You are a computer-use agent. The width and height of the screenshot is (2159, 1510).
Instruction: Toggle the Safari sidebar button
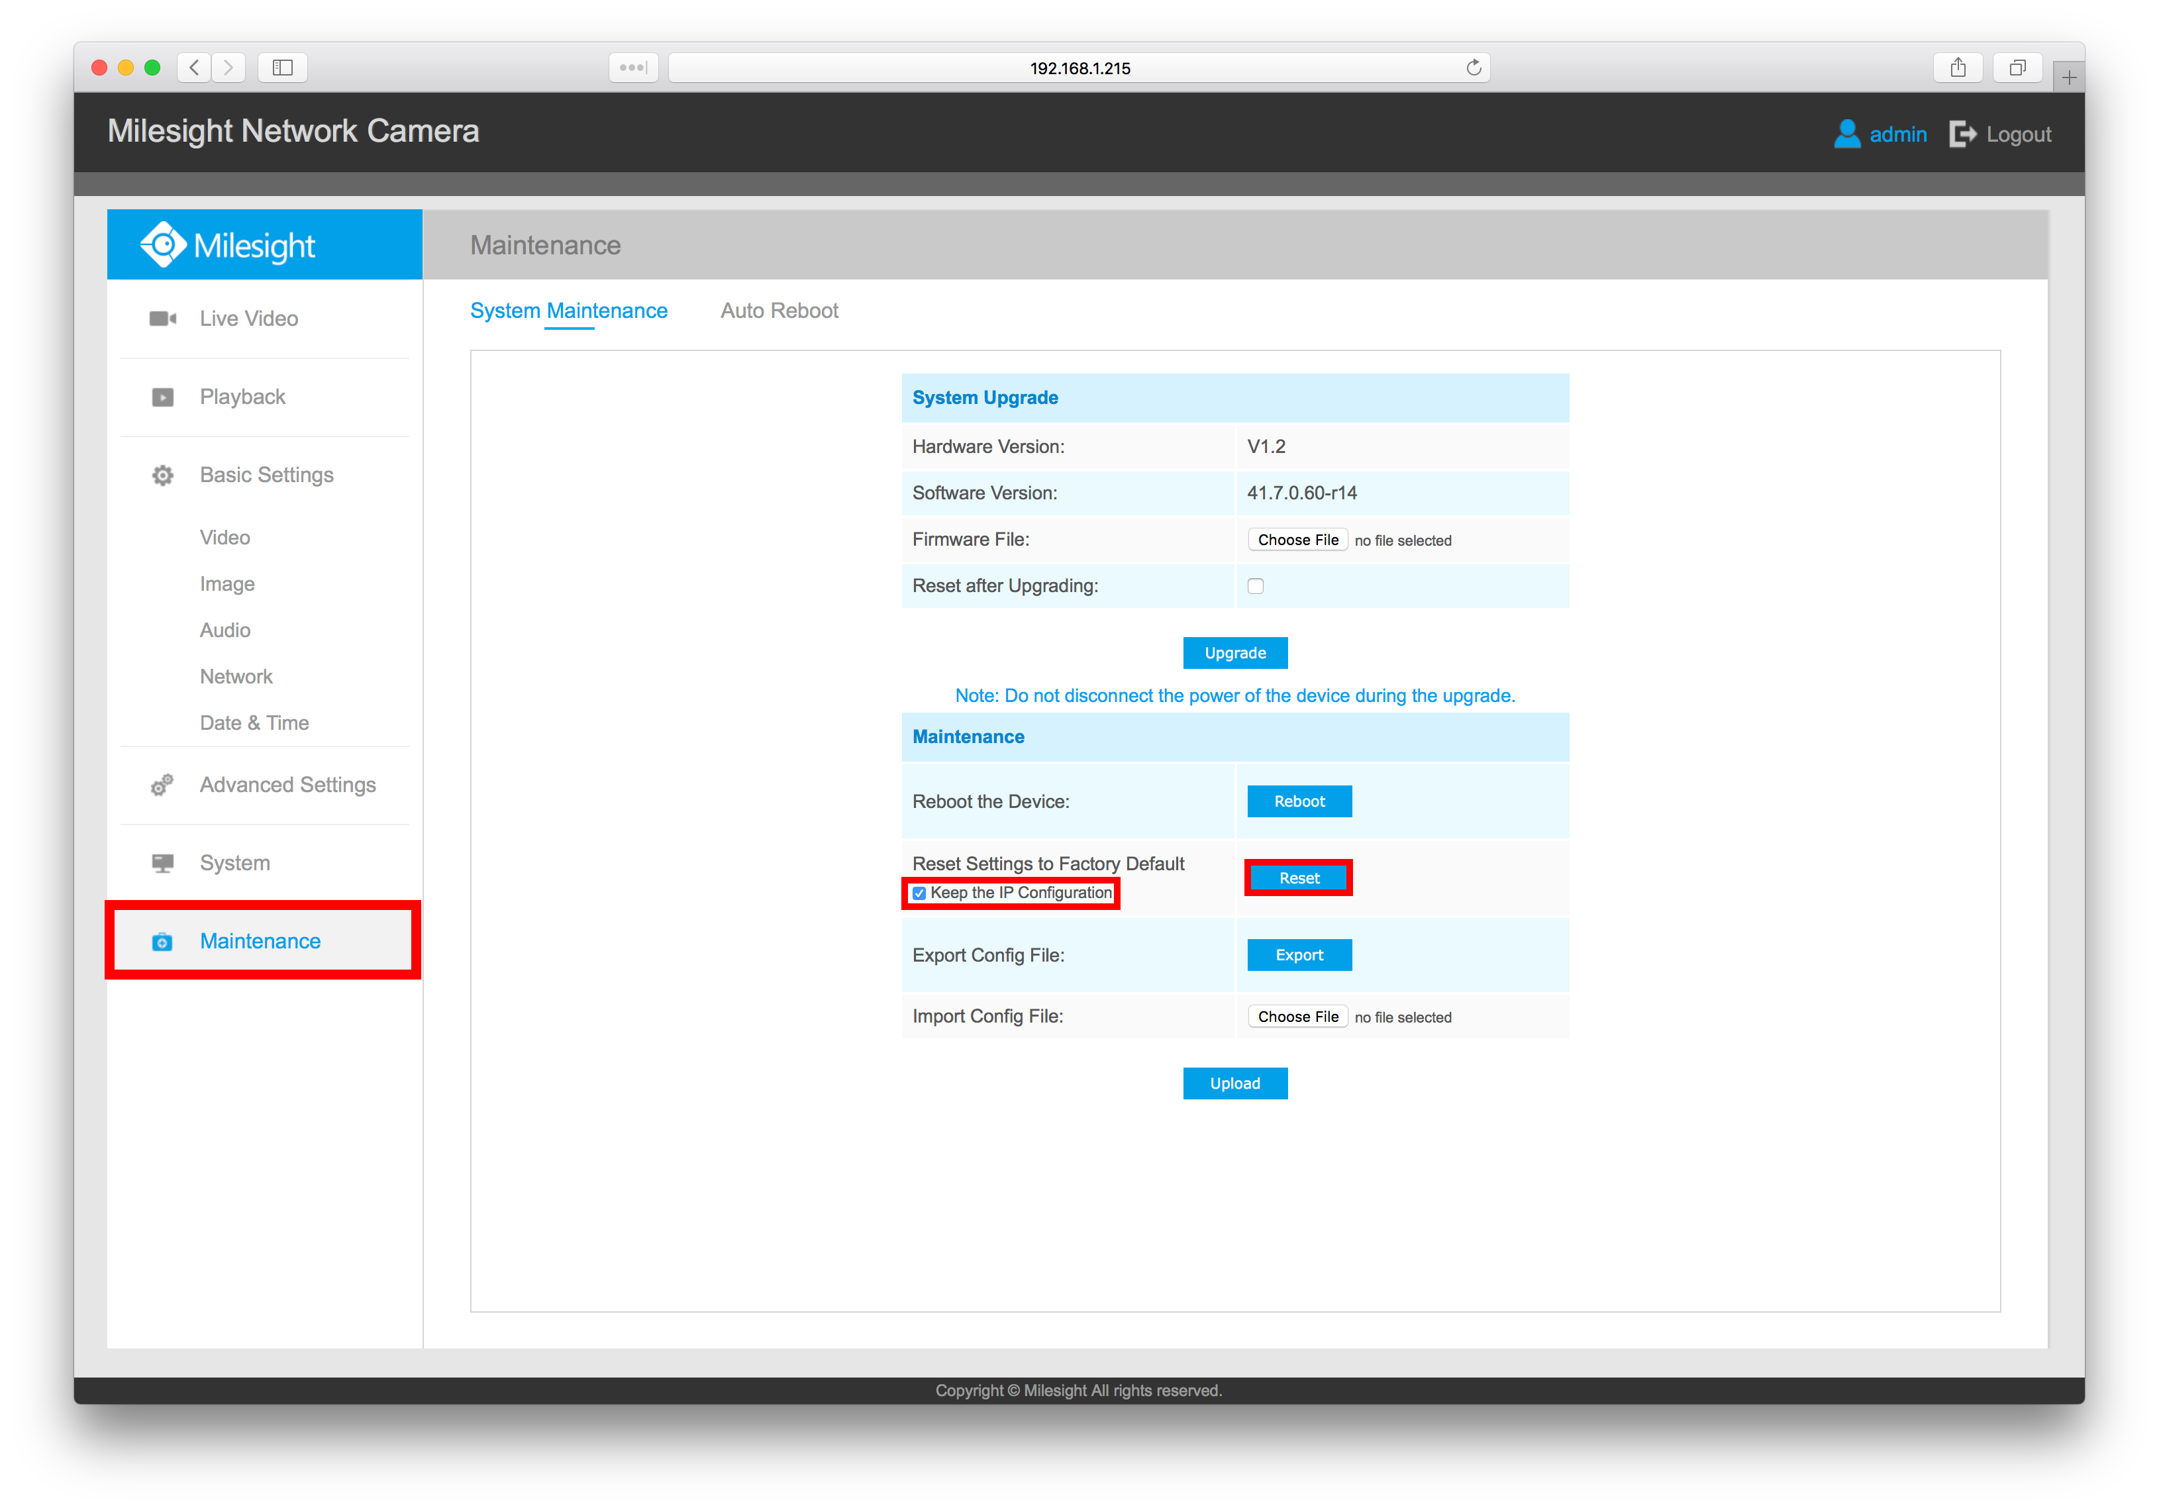point(283,68)
